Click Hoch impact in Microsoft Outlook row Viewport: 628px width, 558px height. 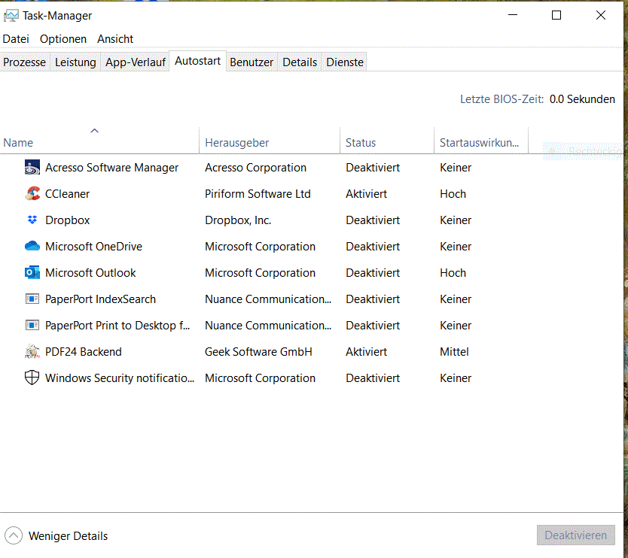click(x=453, y=273)
